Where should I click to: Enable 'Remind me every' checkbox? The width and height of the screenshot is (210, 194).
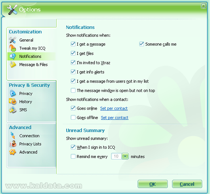point(73,156)
